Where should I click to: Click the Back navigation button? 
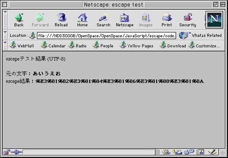[19, 20]
